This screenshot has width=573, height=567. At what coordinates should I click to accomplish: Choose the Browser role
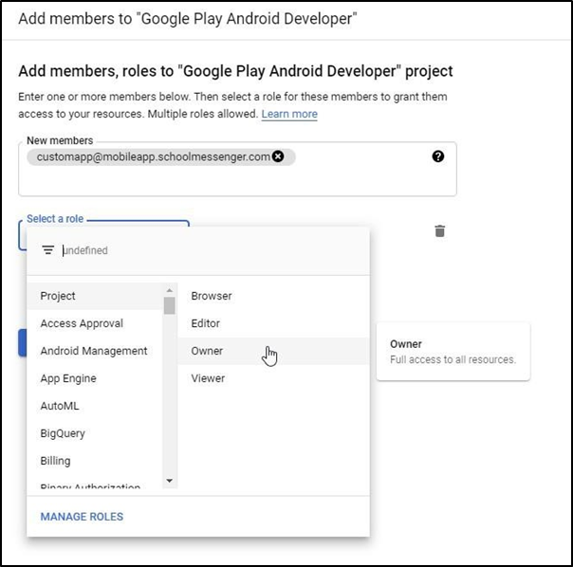pyautogui.click(x=212, y=296)
